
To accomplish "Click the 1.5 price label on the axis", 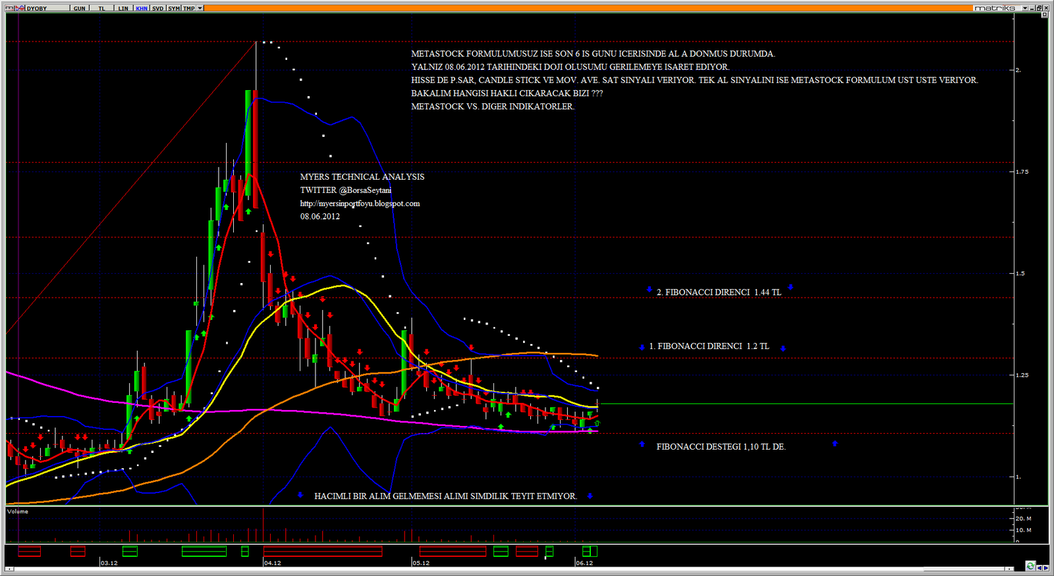I will pyautogui.click(x=1020, y=274).
